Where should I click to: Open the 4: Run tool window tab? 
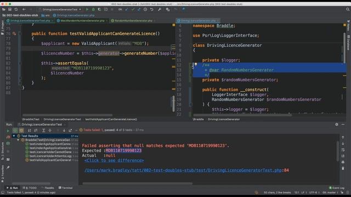(x=13, y=188)
